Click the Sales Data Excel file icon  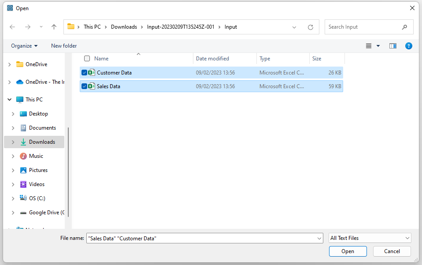(x=92, y=86)
